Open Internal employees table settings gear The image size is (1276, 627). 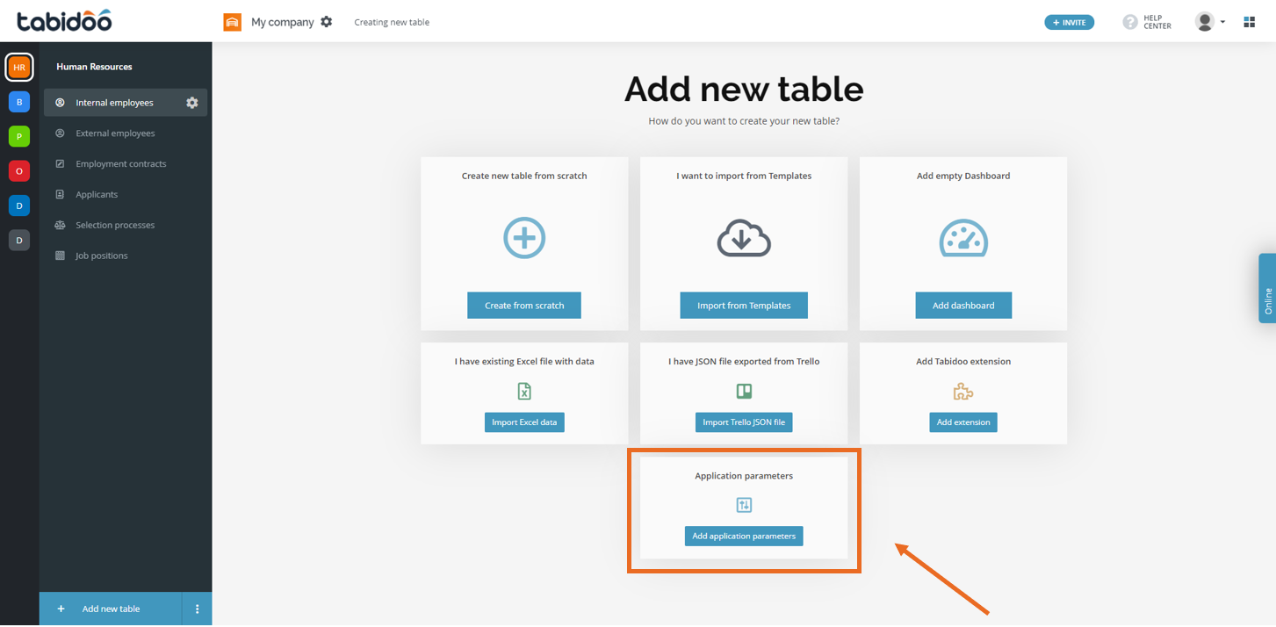point(192,103)
